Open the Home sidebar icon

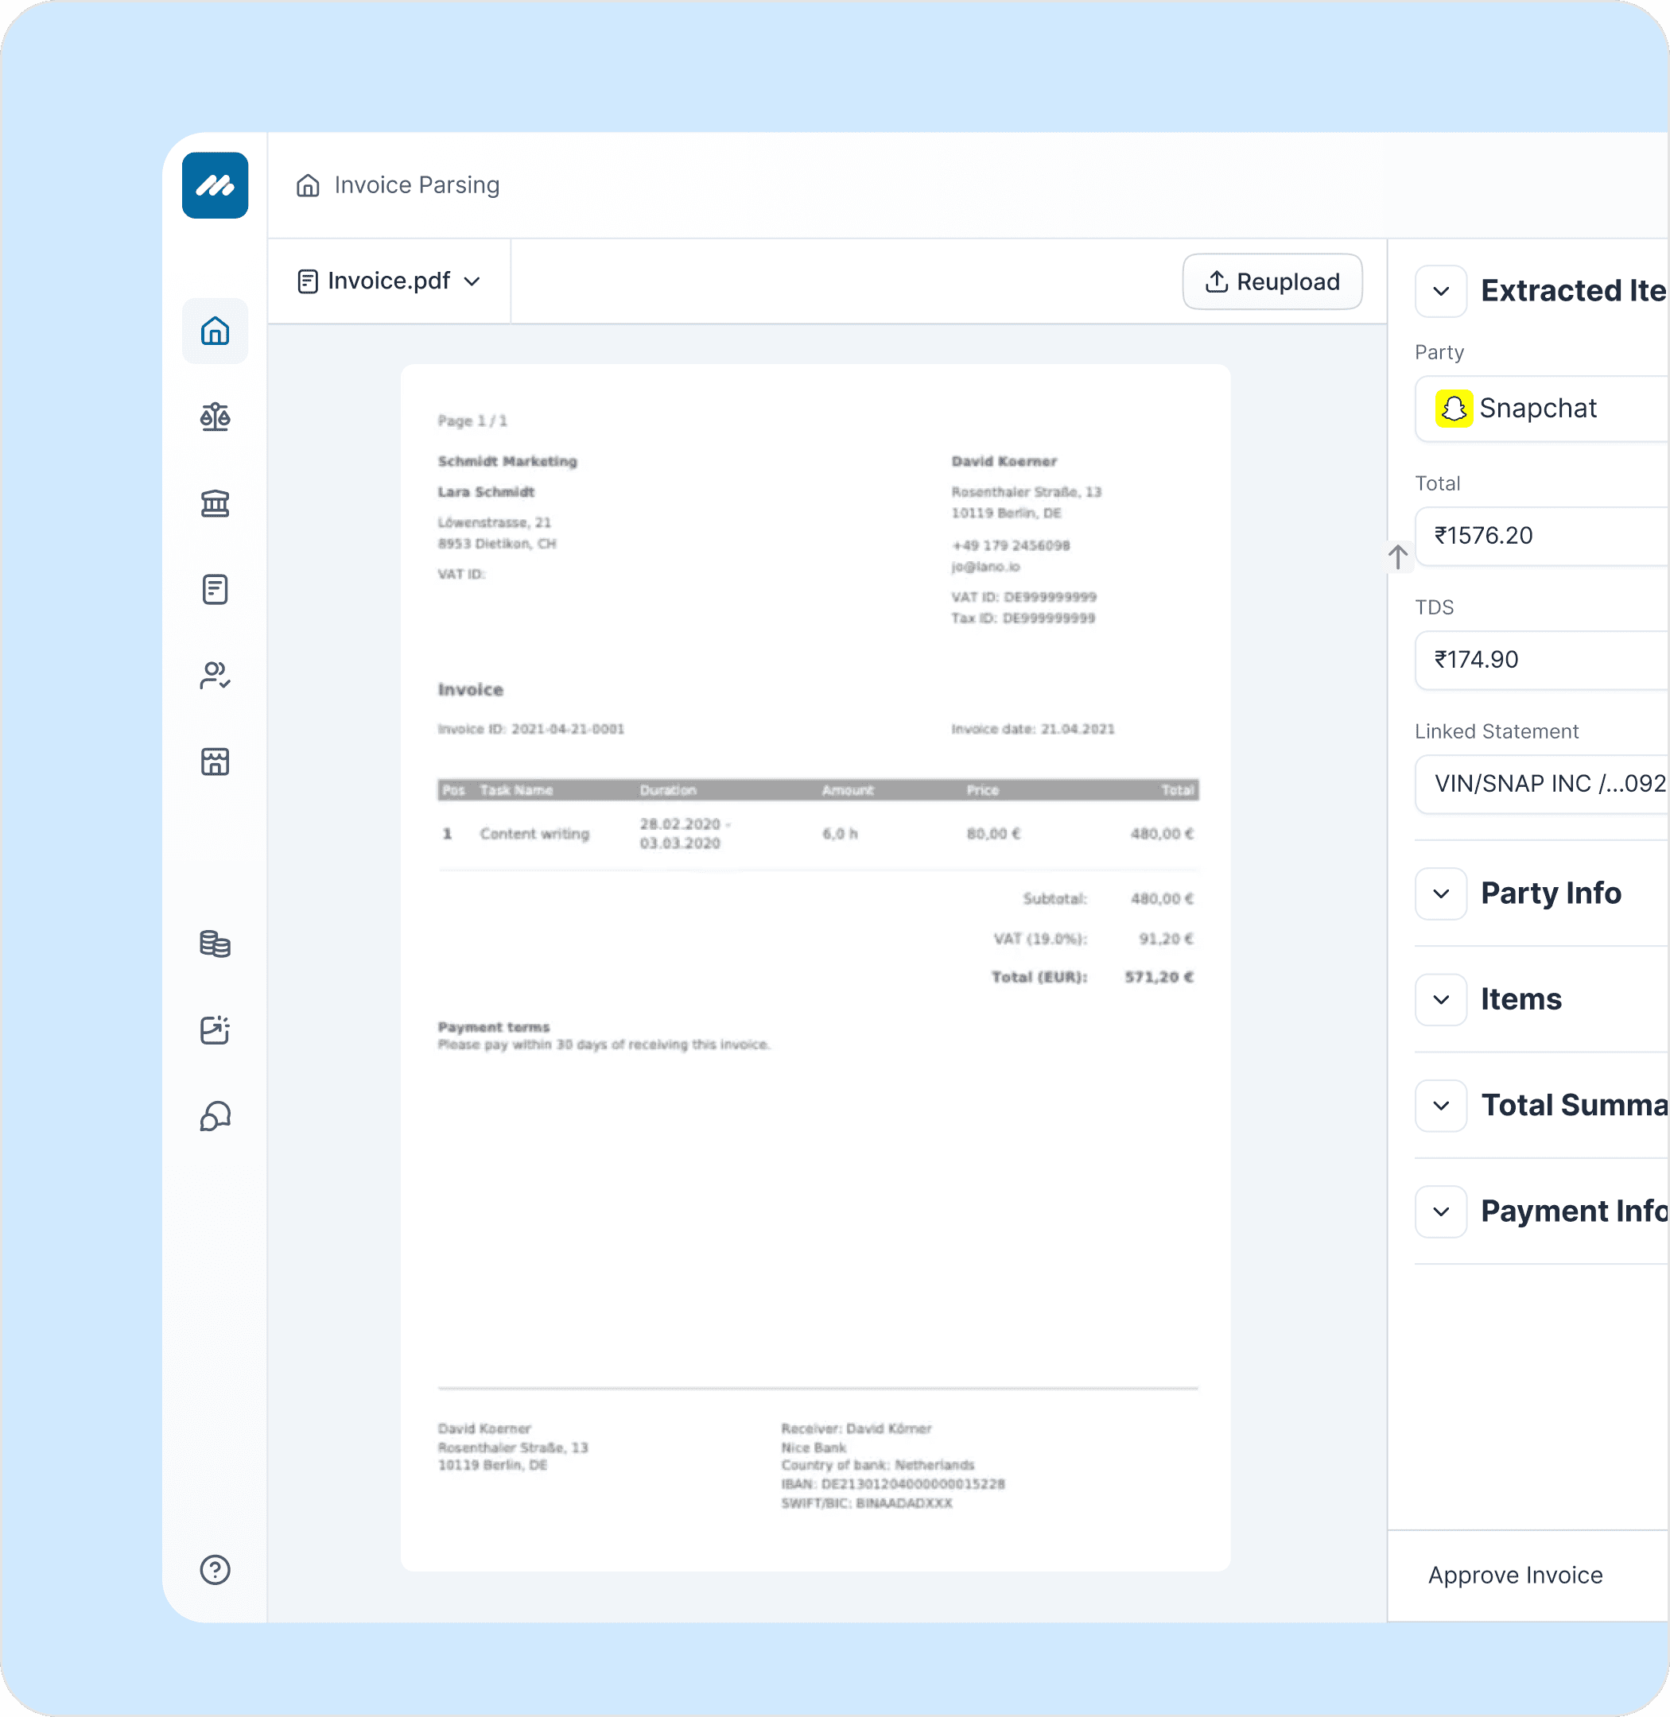pos(215,331)
